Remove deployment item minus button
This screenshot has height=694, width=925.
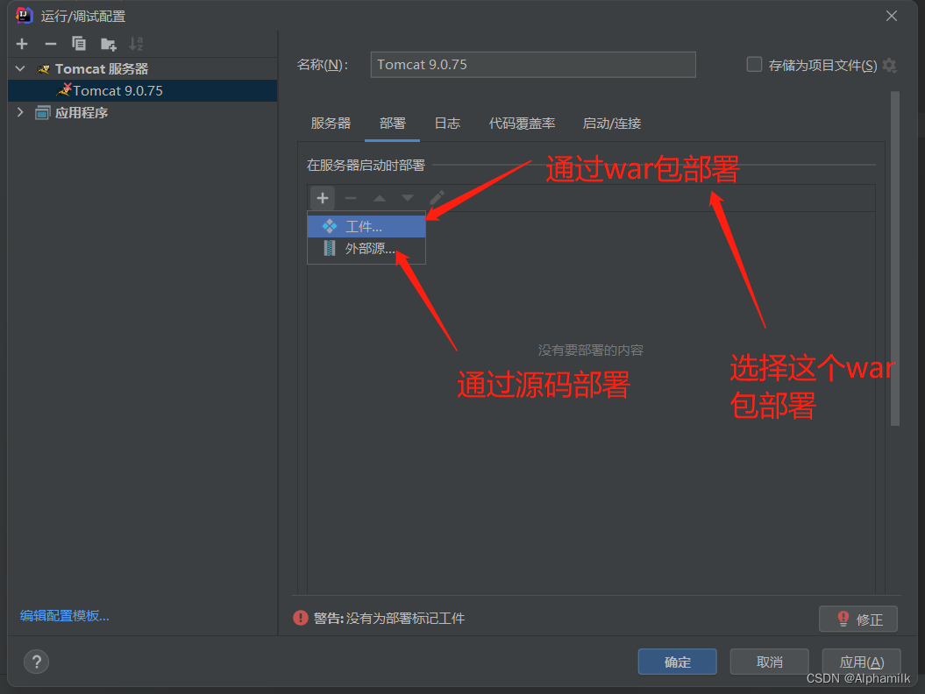click(351, 198)
